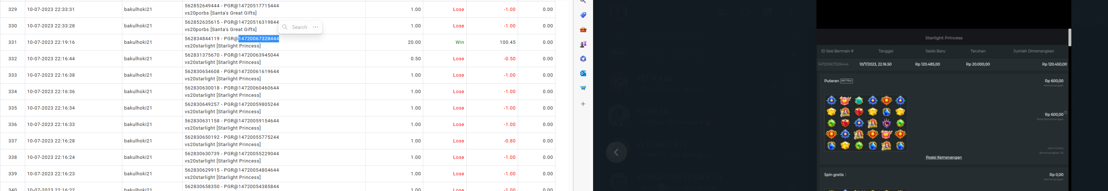The width and height of the screenshot is (1108, 191).
Task: Click bet amount 0.50 in row 332
Action: 416,58
